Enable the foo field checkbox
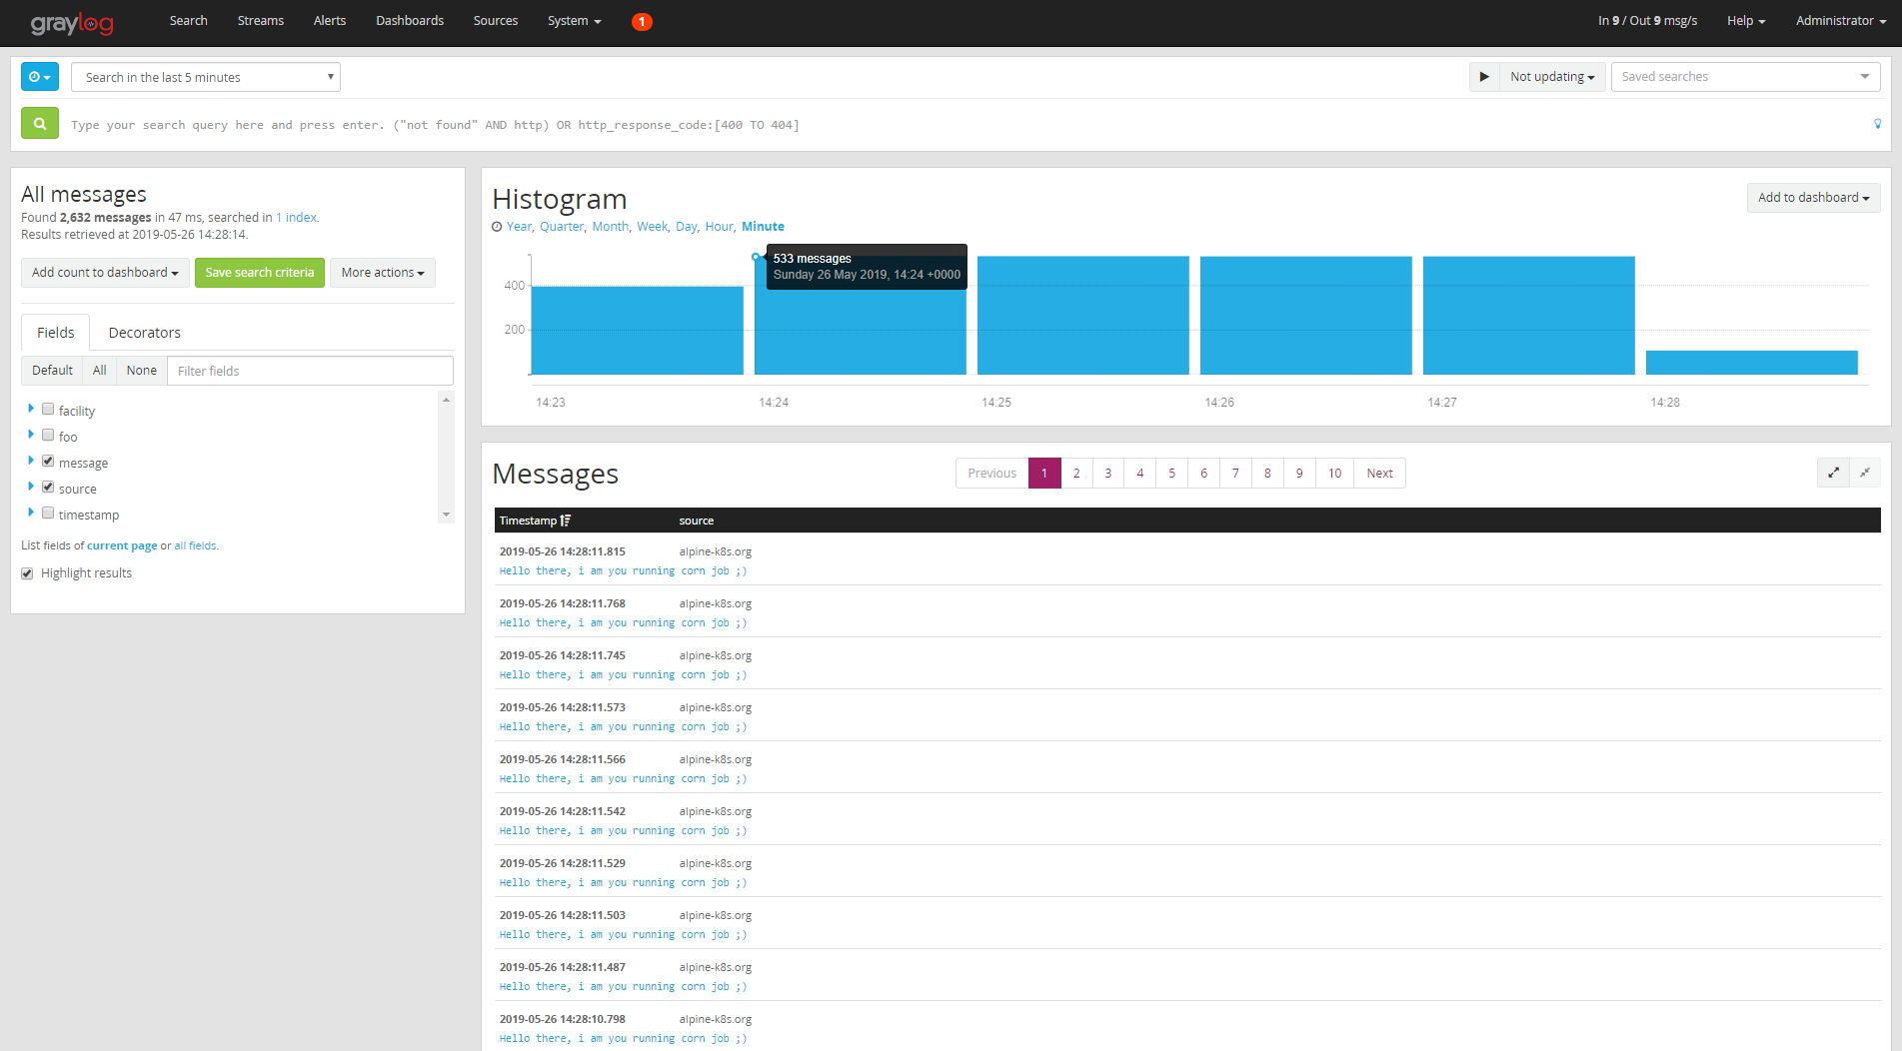The image size is (1902, 1051). coord(48,435)
